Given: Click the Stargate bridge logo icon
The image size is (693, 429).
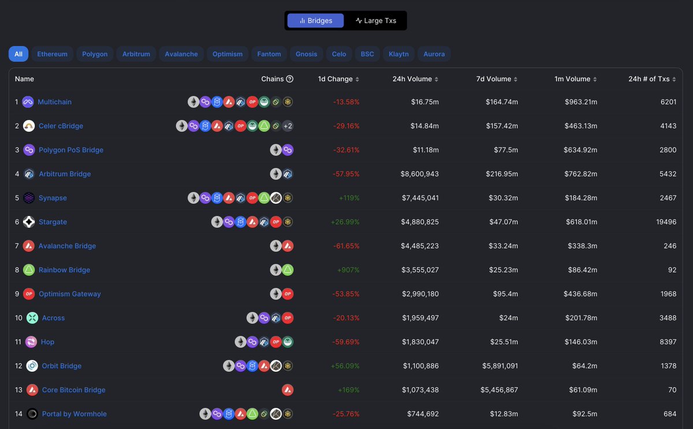Looking at the screenshot, I should [29, 222].
